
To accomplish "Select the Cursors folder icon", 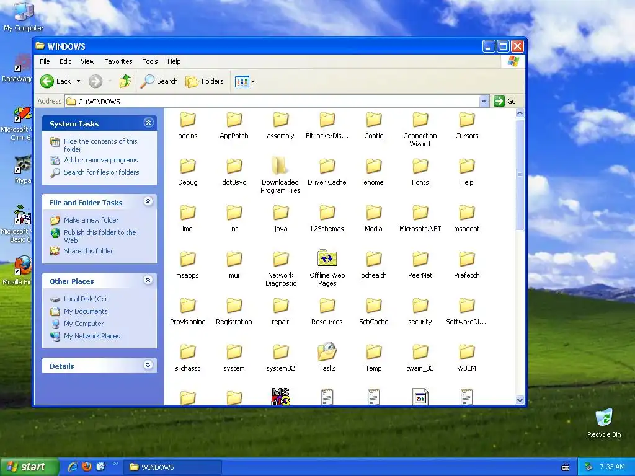I will (466, 120).
